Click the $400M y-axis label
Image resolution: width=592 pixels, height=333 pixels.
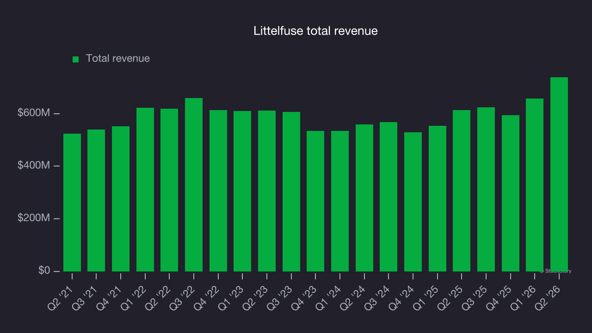point(34,165)
